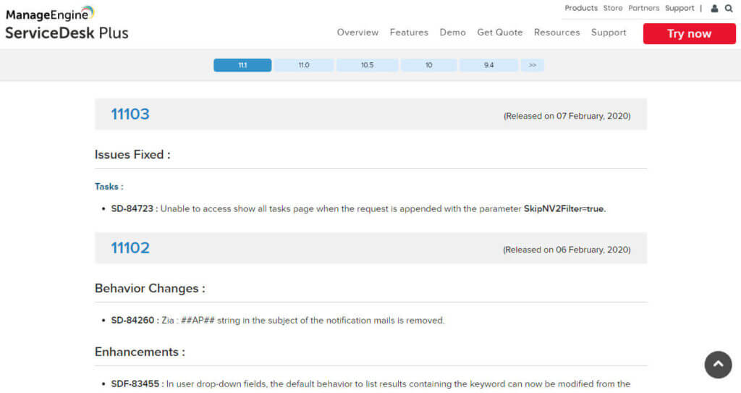Click the 11102 build heading
This screenshot has width=741, height=393.
[130, 248]
